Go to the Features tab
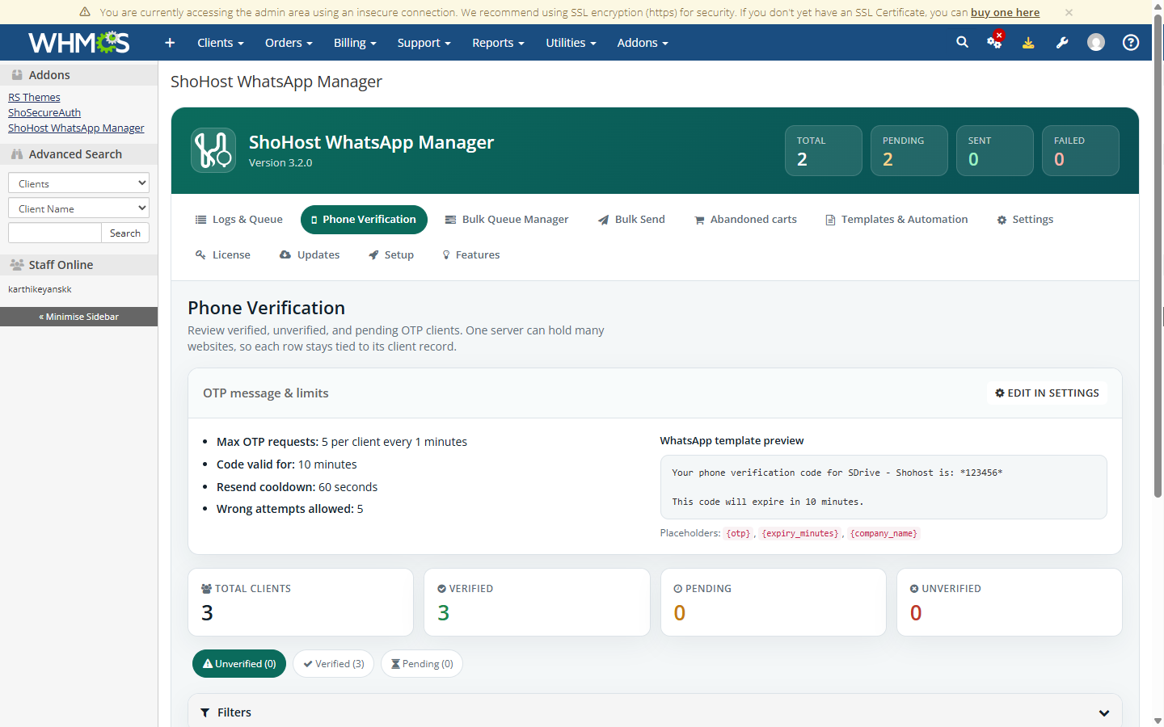1164x727 pixels. click(x=471, y=255)
